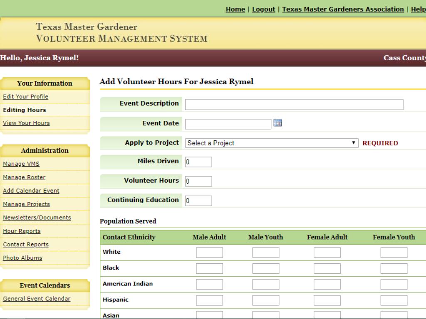Visit Texas Master Gardeners Association link
The height and width of the screenshot is (319, 426).
click(x=343, y=9)
